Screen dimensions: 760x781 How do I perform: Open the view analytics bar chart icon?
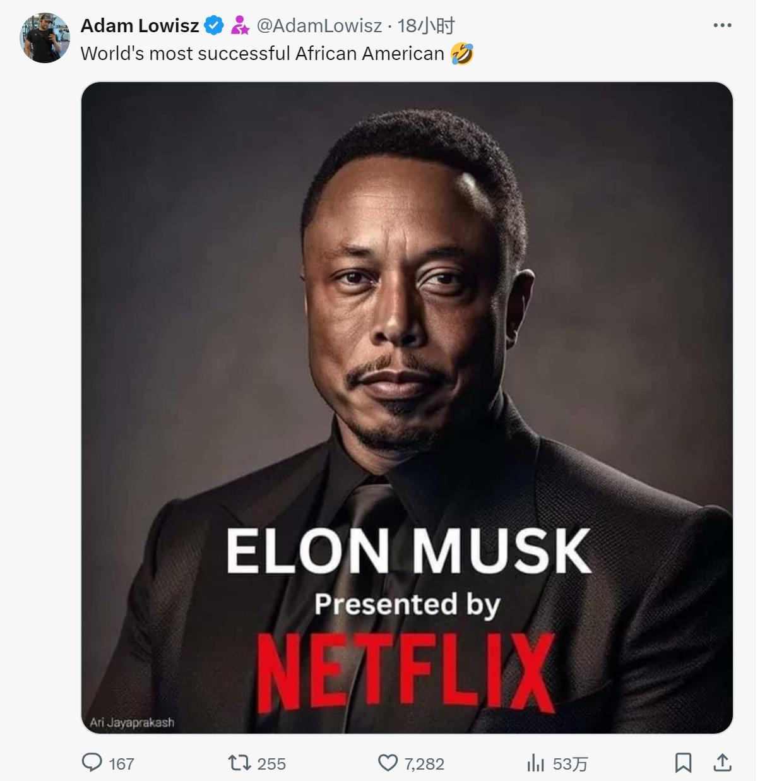[535, 763]
